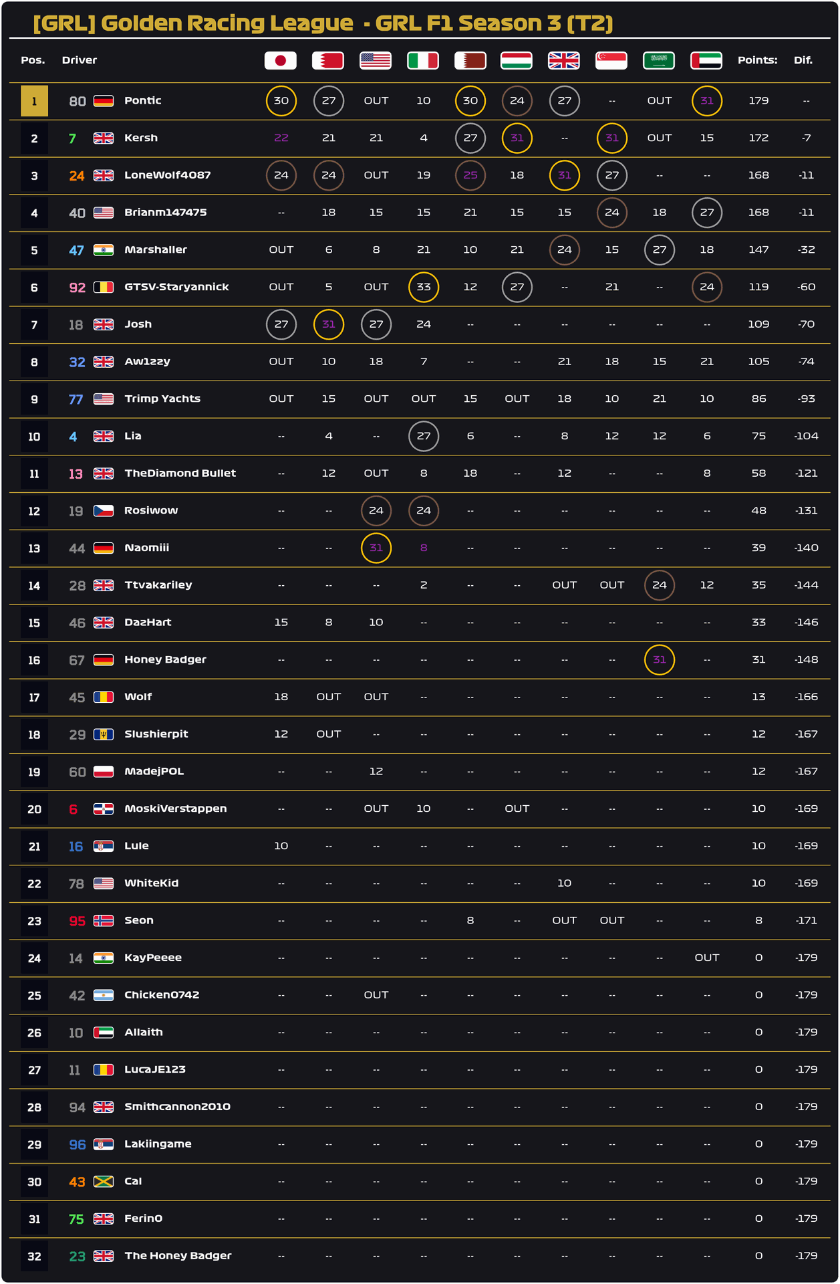Click the German flag beside Pontic
This screenshot has width=840, height=1284.
[x=104, y=101]
